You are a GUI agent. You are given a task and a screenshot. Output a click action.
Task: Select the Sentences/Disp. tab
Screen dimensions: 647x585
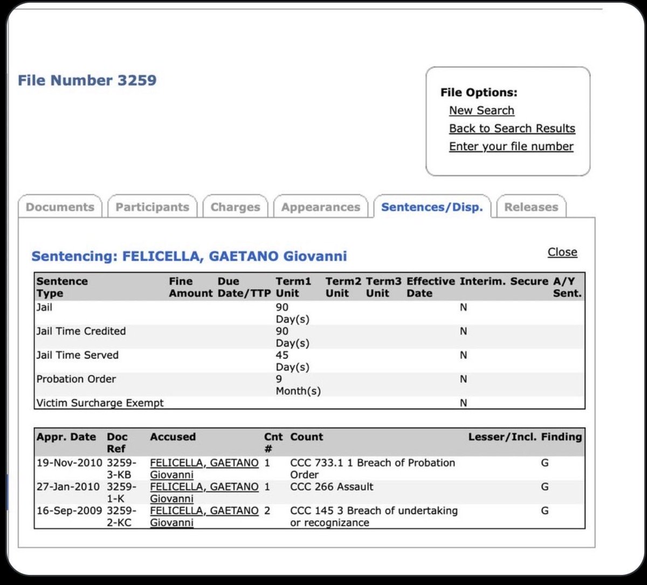(x=432, y=207)
